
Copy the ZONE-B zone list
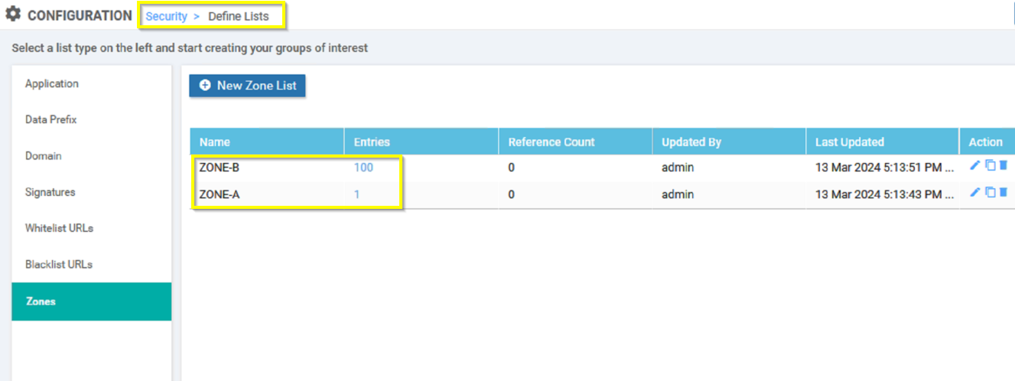990,165
